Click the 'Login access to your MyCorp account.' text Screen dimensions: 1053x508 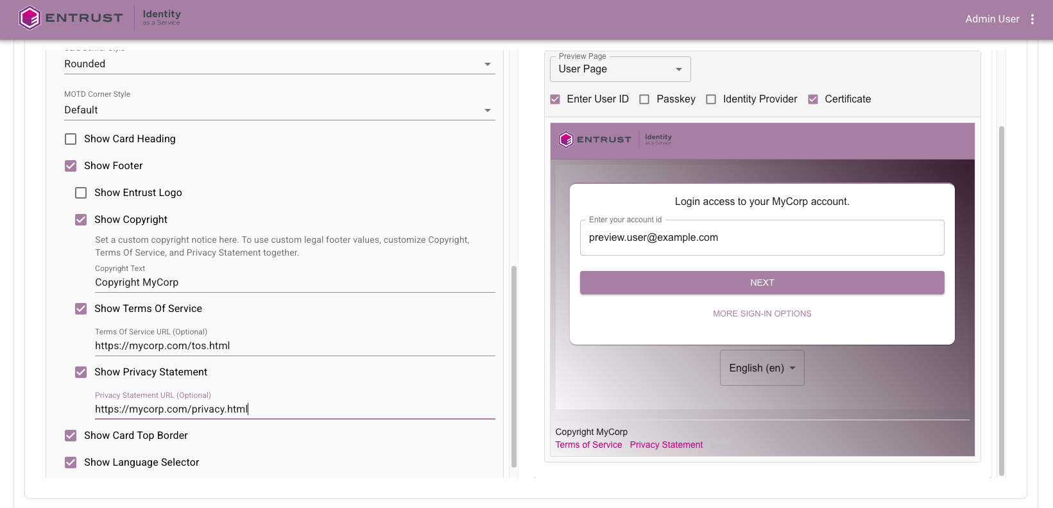point(762,202)
